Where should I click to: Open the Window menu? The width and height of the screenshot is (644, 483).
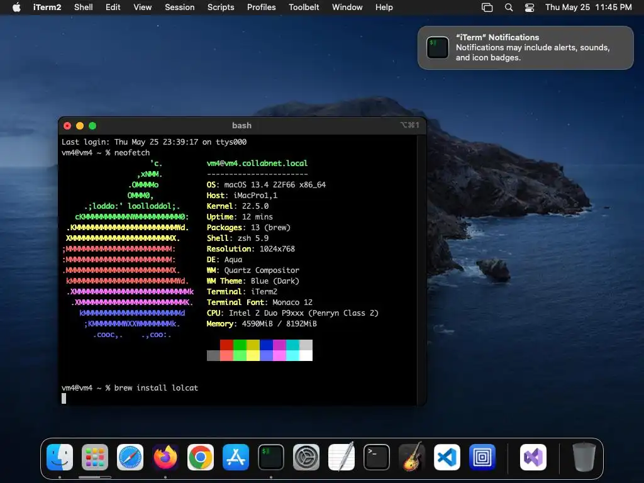click(x=347, y=8)
